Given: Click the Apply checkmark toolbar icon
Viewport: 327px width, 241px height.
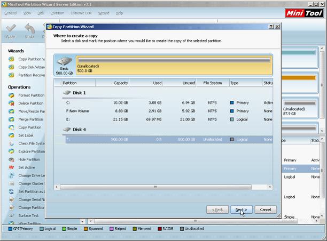Looking at the screenshot, I should point(11,28).
